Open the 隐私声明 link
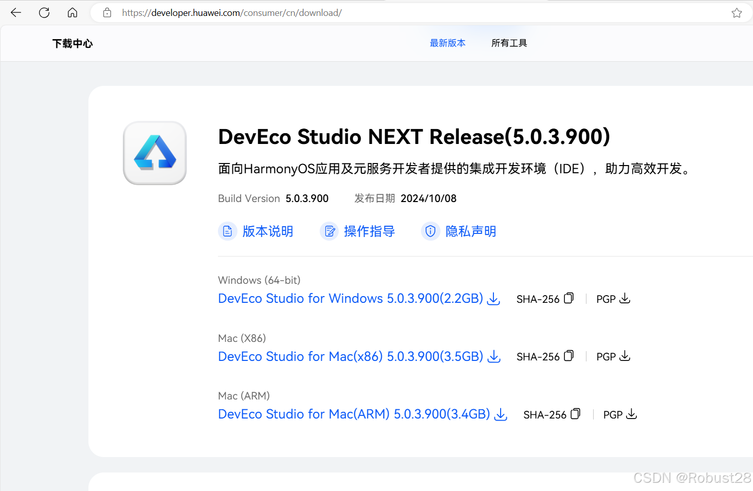The height and width of the screenshot is (491, 753). point(471,231)
